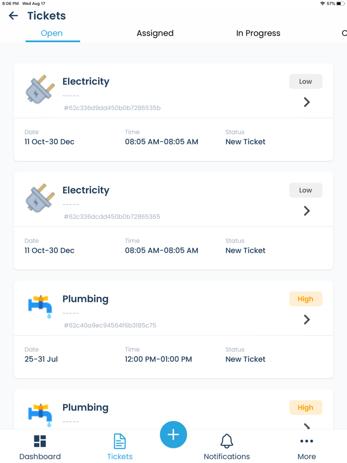Screen dimensions: 347x463
Task: Select the Tickets document icon in bottom bar
Action: point(119,441)
